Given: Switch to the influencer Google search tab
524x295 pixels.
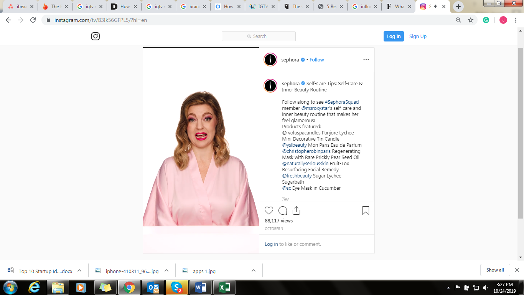Looking at the screenshot, I should point(364,7).
